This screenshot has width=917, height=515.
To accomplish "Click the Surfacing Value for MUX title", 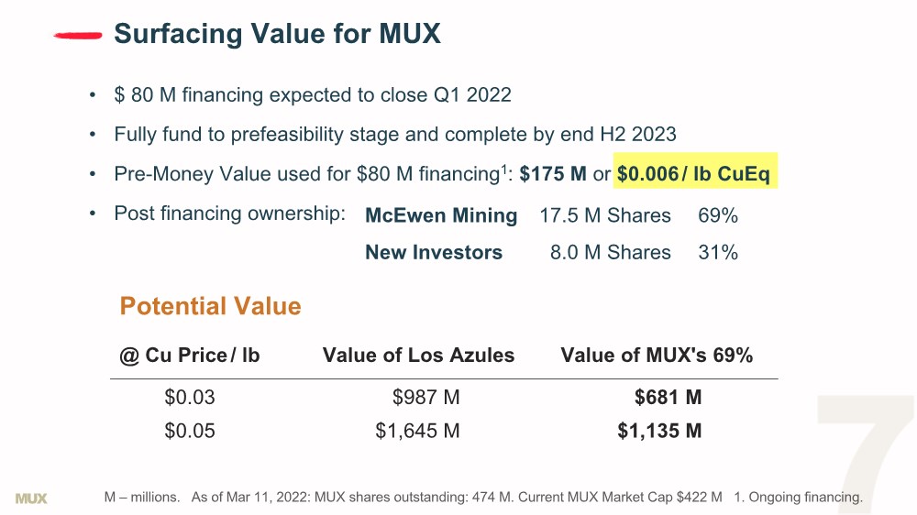I will click(277, 35).
